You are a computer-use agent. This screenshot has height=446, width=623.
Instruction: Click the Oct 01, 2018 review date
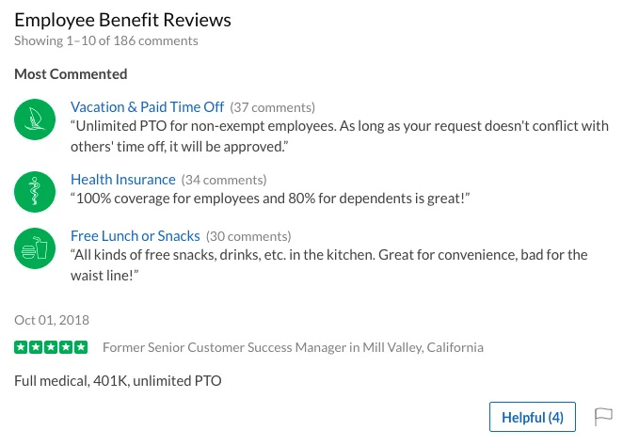(x=52, y=320)
